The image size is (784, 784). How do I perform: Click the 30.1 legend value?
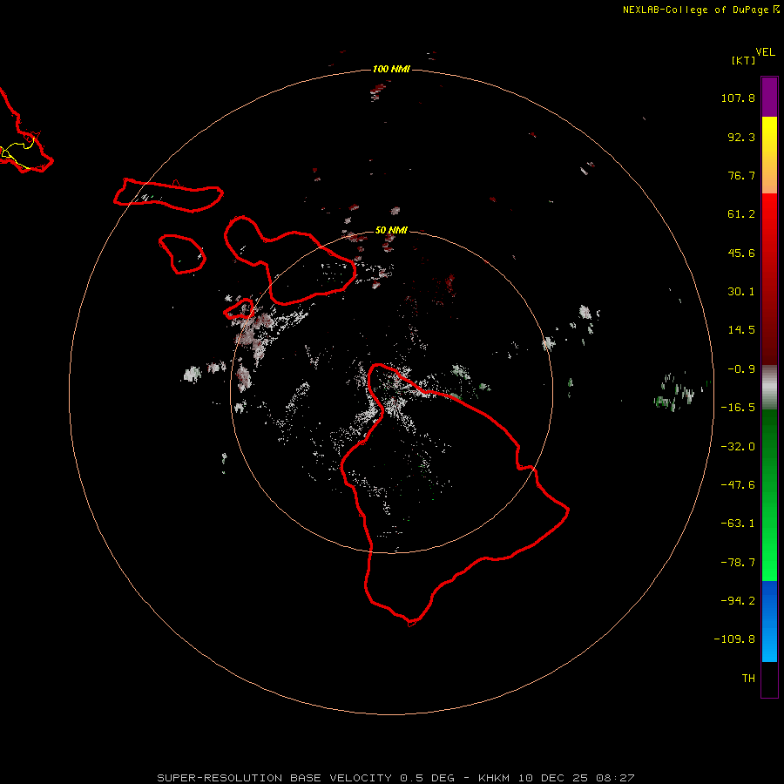[x=741, y=292]
